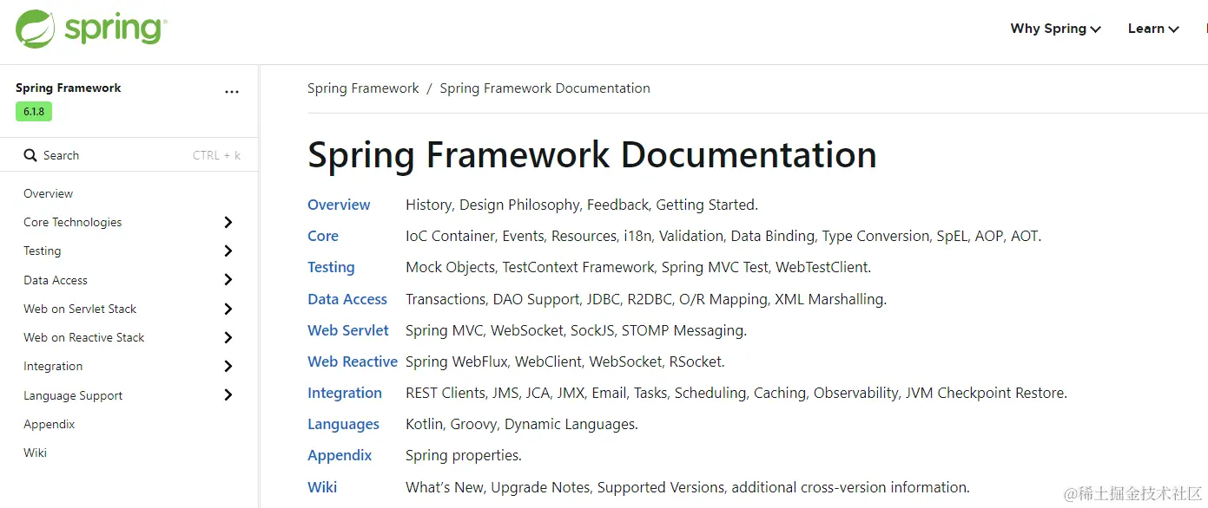The image size is (1208, 508).
Task: Open the Web Reactive link
Action: (x=353, y=361)
